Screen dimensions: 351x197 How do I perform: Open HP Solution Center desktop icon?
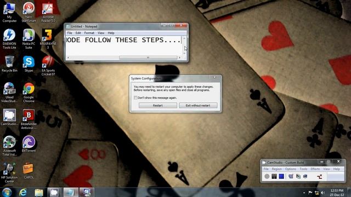pyautogui.click(x=9, y=173)
